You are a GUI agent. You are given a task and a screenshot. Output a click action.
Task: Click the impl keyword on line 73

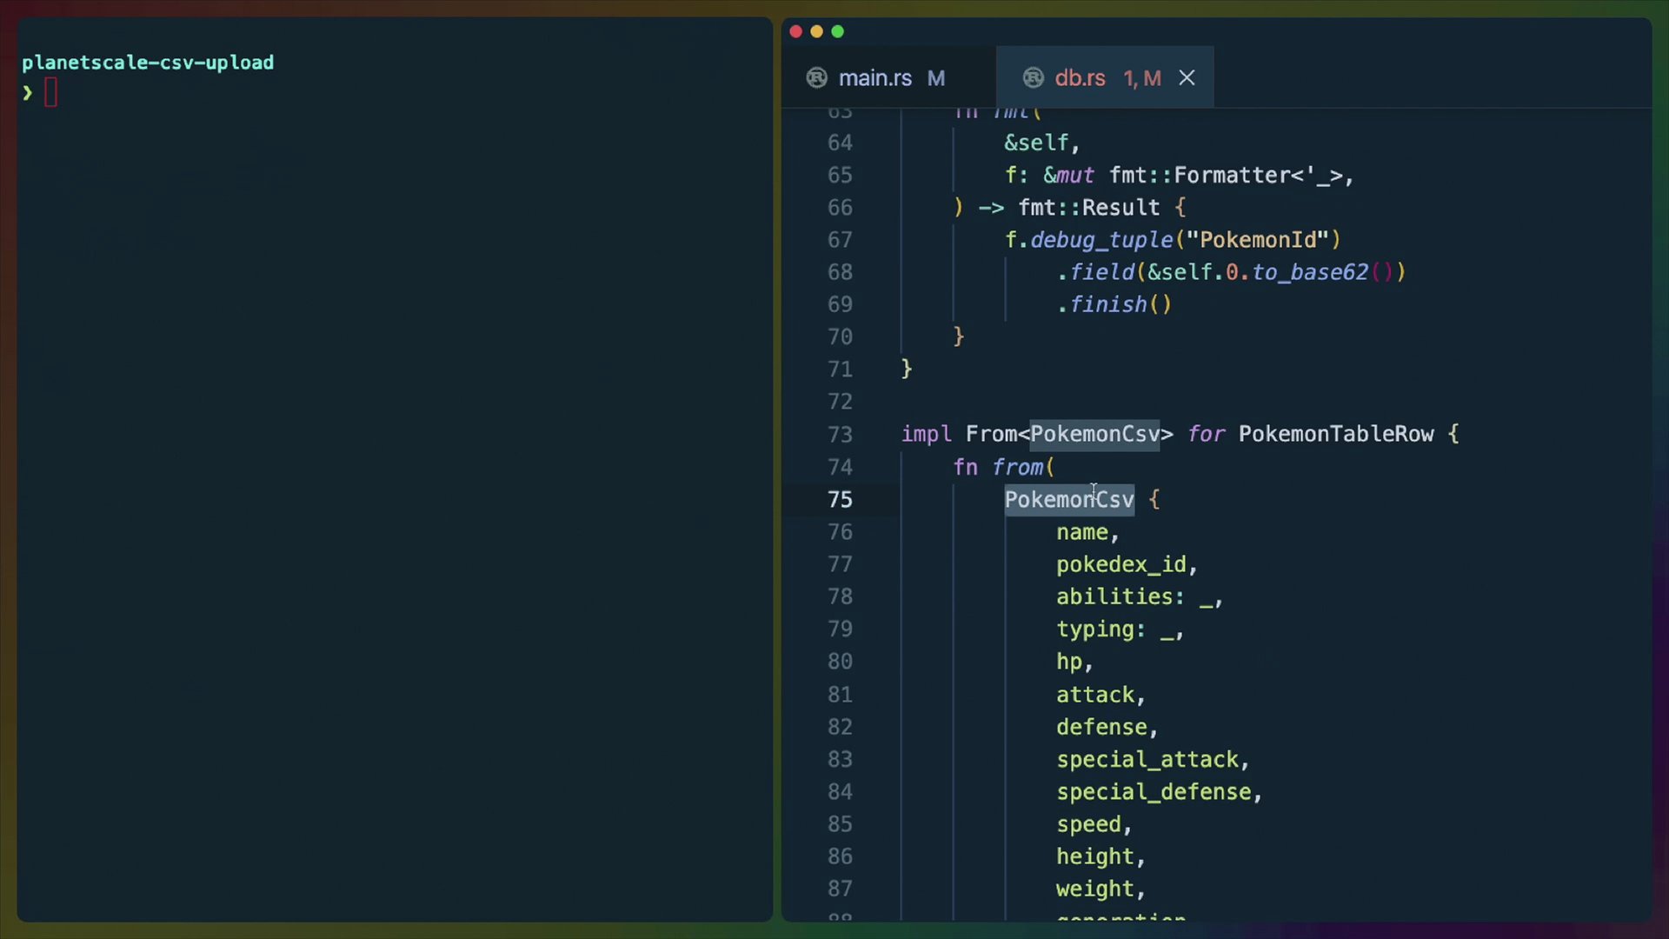(927, 435)
